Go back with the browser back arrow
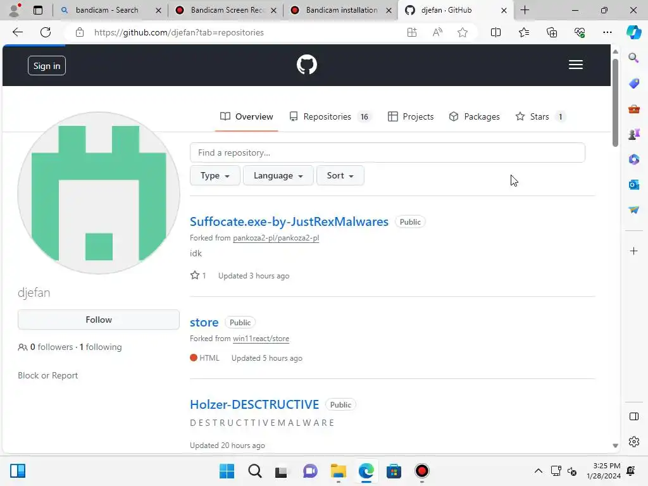Screen dimensions: 648x486 pyautogui.click(x=17, y=32)
